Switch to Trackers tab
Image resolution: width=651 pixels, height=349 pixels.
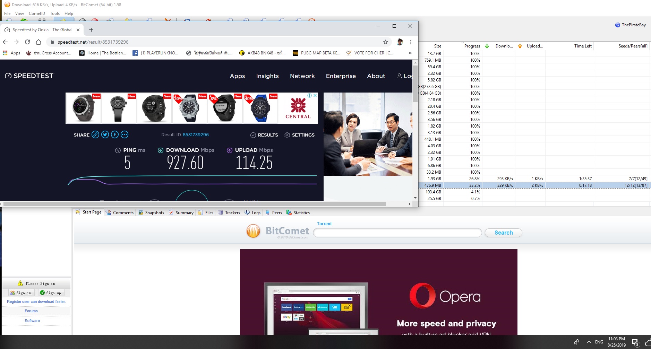tap(229, 213)
